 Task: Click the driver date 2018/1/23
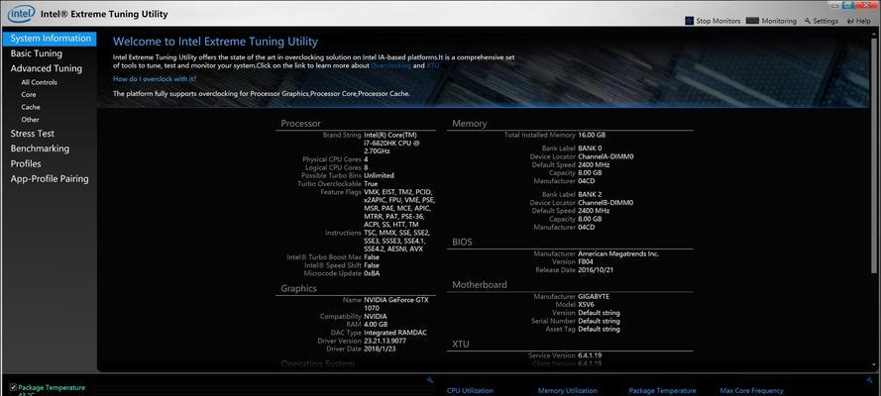(x=380, y=348)
